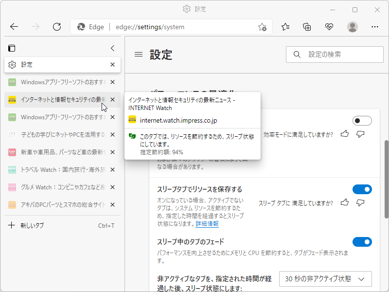Image resolution: width=389 pixels, height=292 pixels.
Task: Open the Edge ... menu
Action: 375,27
